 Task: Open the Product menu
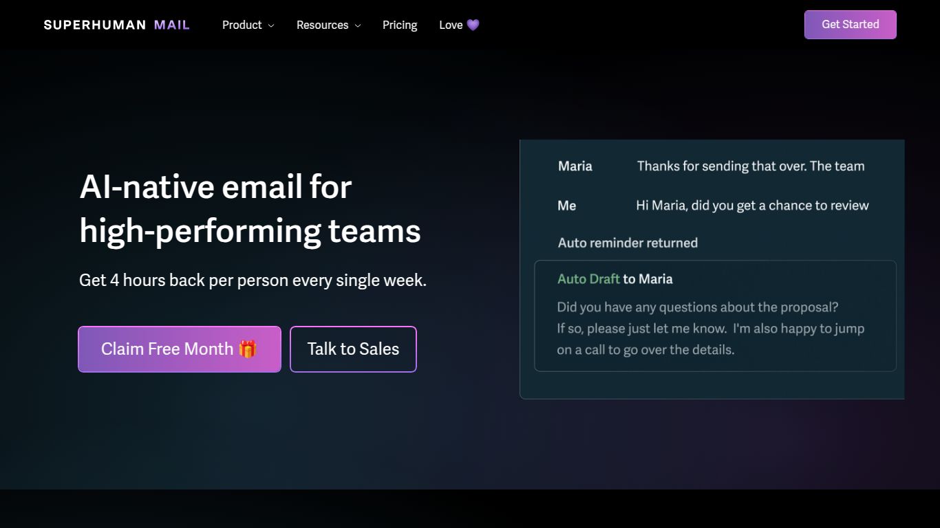242,25
